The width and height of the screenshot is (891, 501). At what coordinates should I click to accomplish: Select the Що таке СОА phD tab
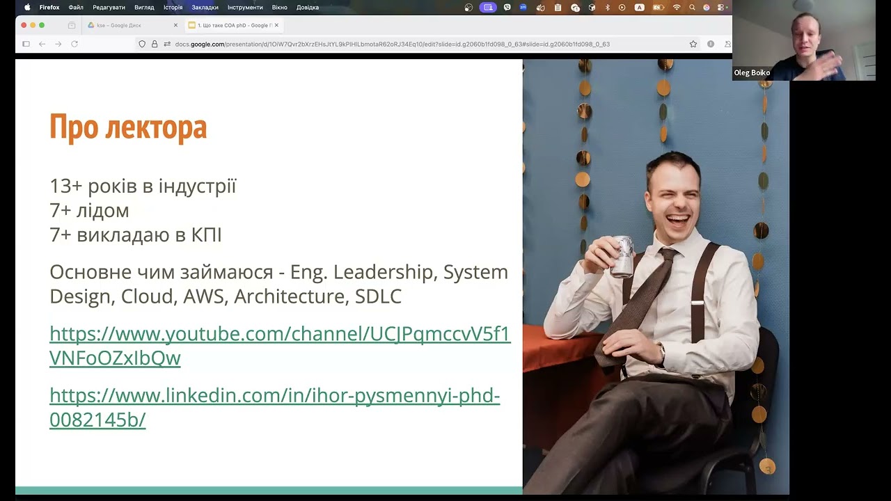pyautogui.click(x=232, y=25)
